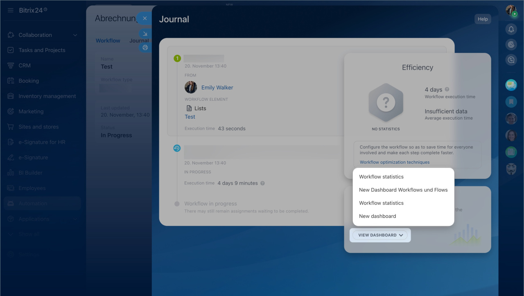The width and height of the screenshot is (524, 296).
Task: Expand the Applications section in sidebar
Action: pos(75,219)
